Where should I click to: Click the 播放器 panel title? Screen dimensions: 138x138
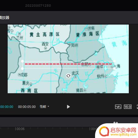[5, 17]
